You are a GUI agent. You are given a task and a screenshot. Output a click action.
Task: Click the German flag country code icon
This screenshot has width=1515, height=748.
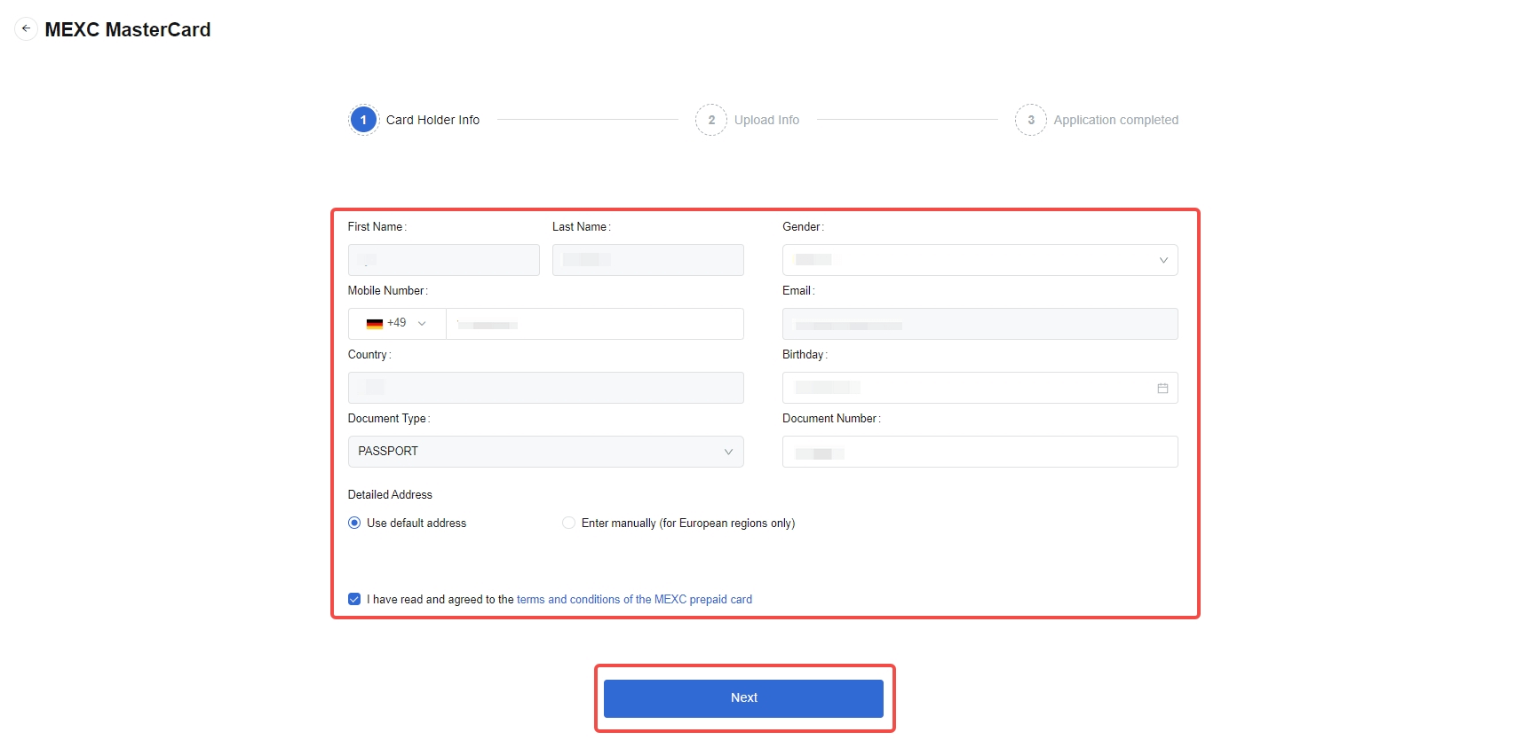coord(375,324)
